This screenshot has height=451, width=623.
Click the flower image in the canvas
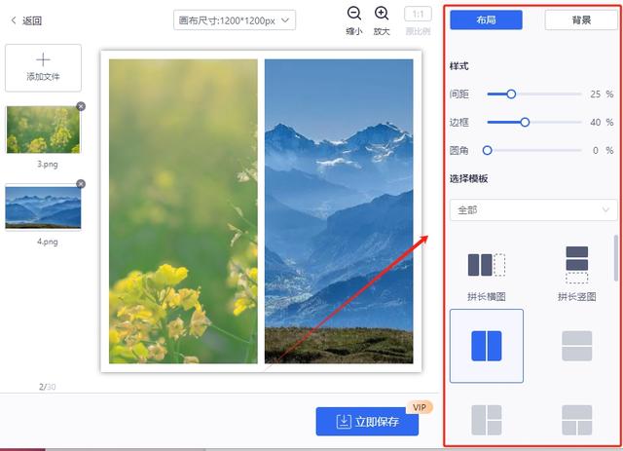(183, 211)
